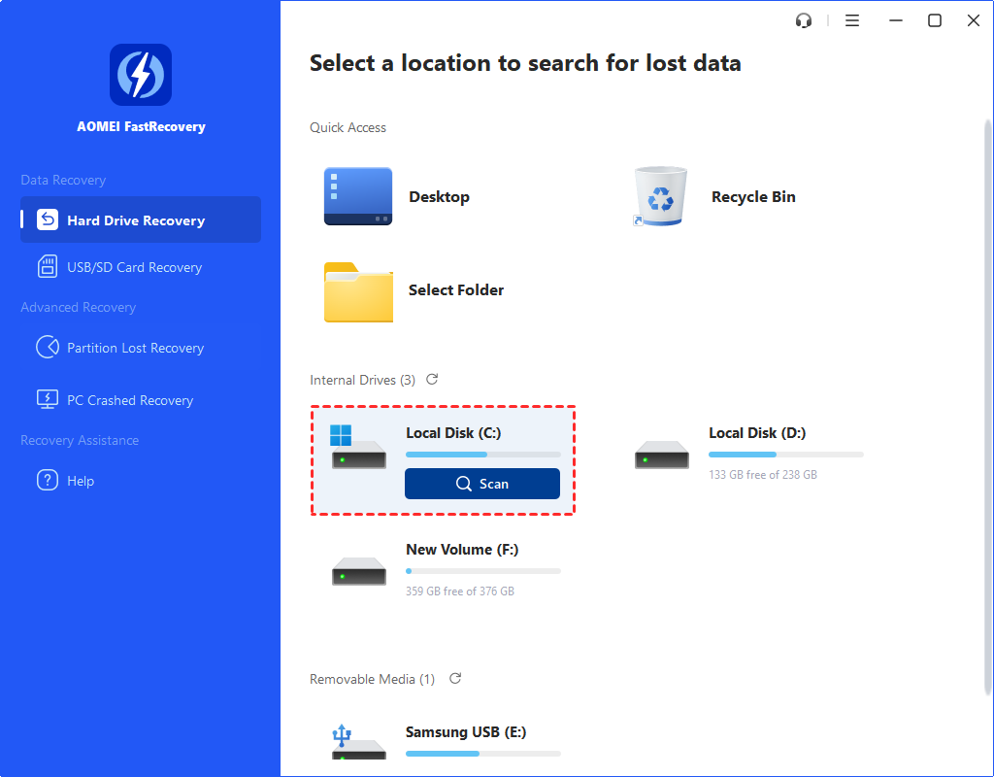Click Local Disk (D:) usage bar
This screenshot has width=994, height=777.
coord(786,455)
